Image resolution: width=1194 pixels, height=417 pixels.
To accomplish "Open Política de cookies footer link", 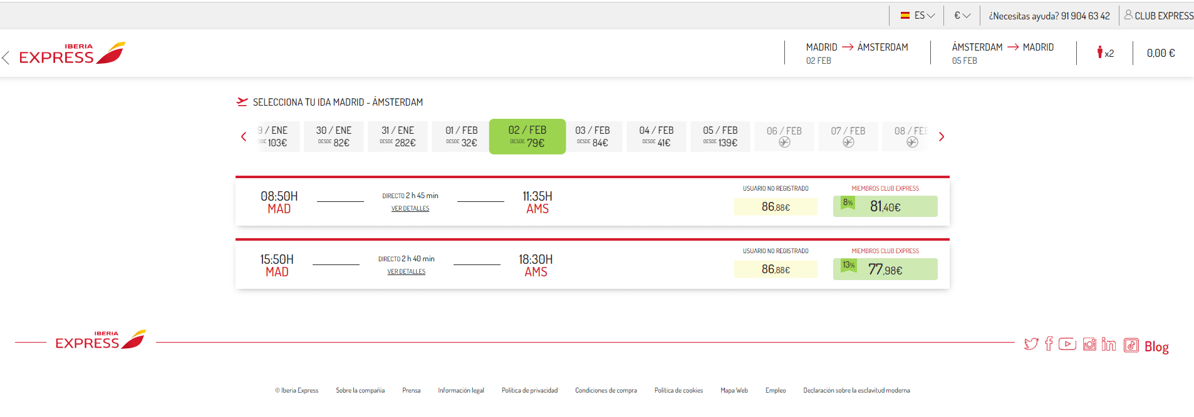I will (x=678, y=390).
